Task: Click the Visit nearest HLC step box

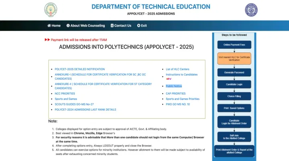Action: click(234, 58)
